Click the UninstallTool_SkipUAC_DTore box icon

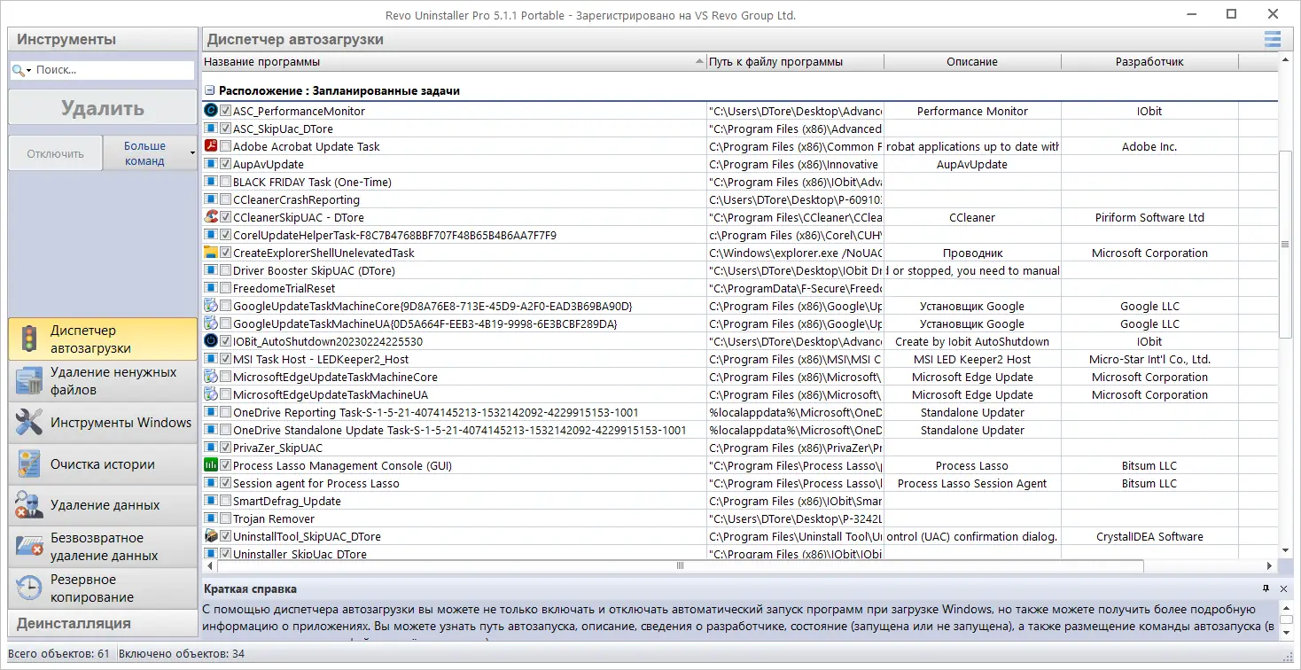tap(211, 536)
